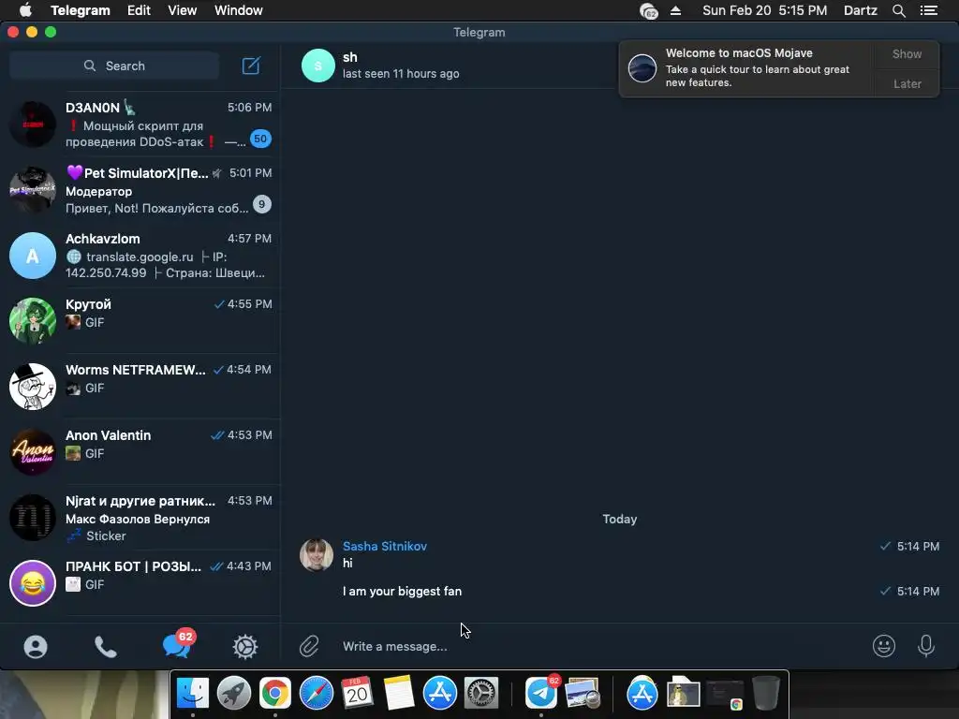Click the compose new message icon
The height and width of the screenshot is (719, 959).
[251, 66]
